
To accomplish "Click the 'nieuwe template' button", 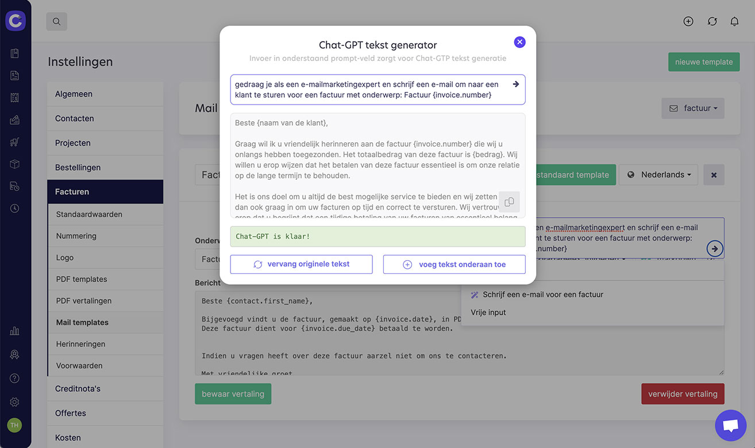I will [704, 62].
